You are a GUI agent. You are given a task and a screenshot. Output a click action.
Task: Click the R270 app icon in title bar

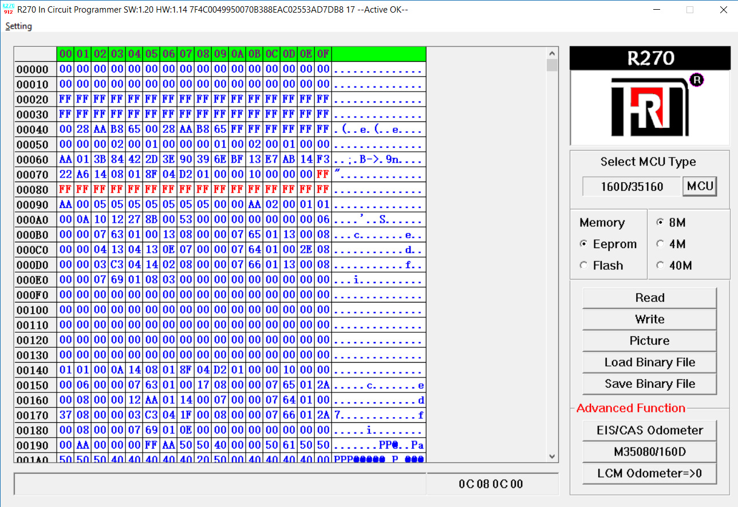[x=8, y=9]
